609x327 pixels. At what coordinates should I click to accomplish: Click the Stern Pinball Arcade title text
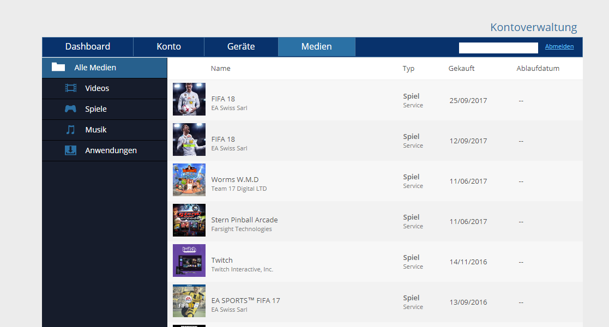click(x=244, y=220)
